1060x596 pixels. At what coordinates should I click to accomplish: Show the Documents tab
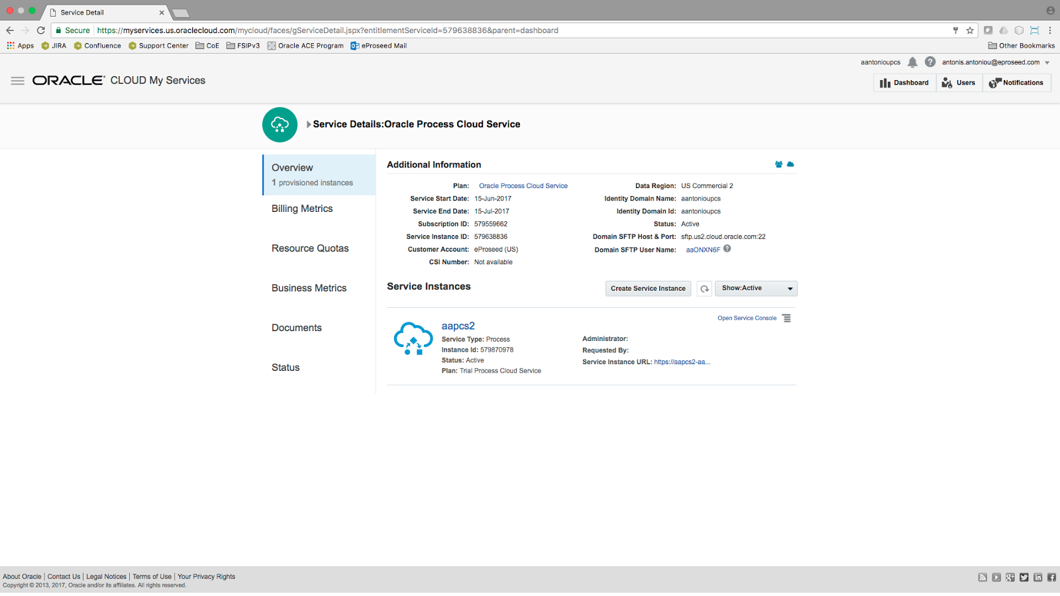297,328
